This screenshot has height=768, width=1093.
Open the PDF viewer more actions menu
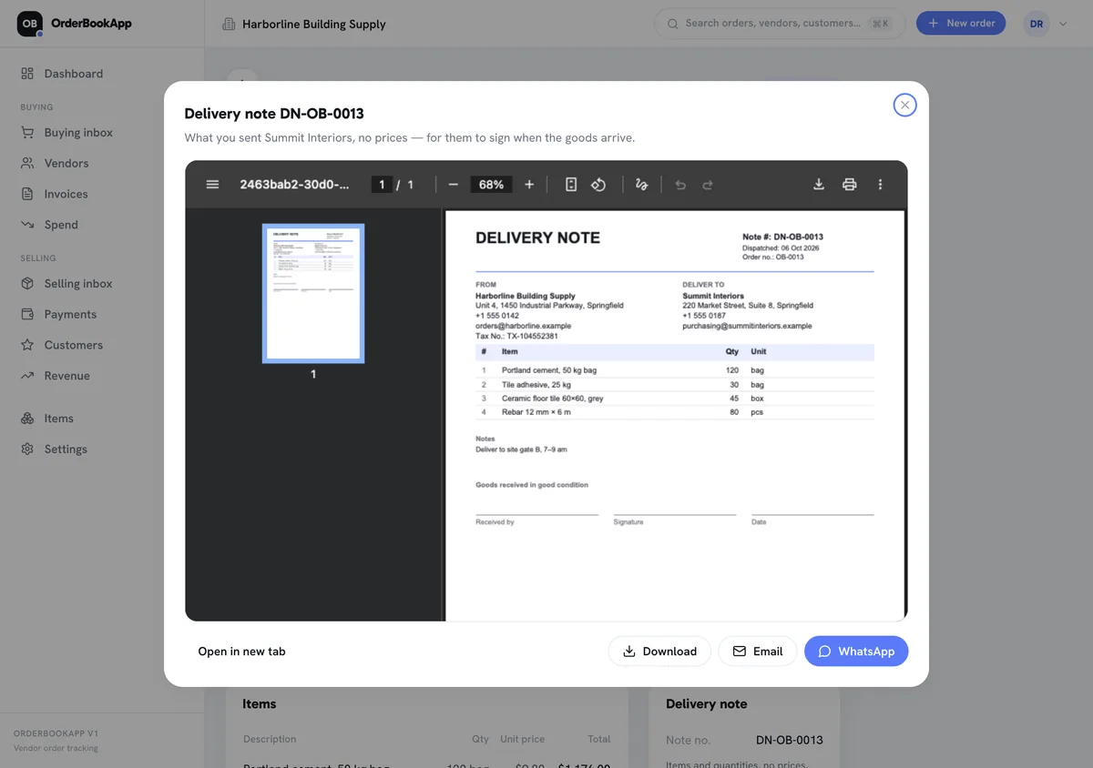coord(880,185)
